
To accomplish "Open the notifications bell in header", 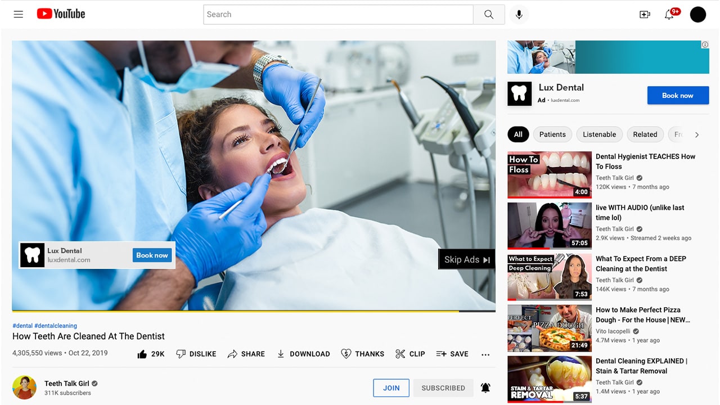I will point(669,15).
